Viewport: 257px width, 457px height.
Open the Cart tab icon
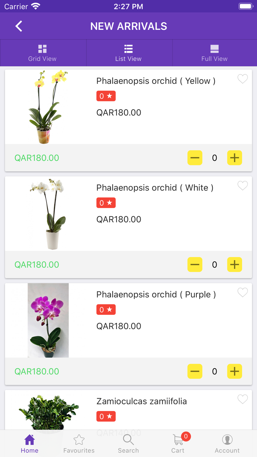(x=178, y=443)
